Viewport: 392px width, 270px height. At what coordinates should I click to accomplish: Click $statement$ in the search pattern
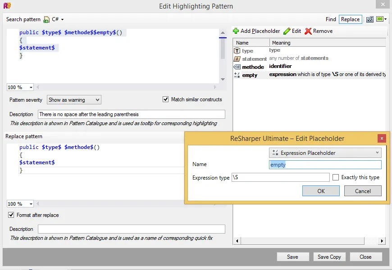(x=37, y=48)
